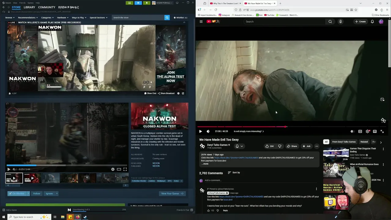
Task: Open the YouTube notification bell dropdown
Action: point(239,146)
